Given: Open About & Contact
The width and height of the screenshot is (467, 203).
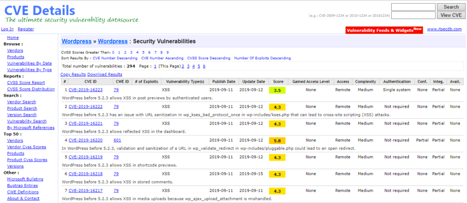Looking at the screenshot, I should coord(23,198).
